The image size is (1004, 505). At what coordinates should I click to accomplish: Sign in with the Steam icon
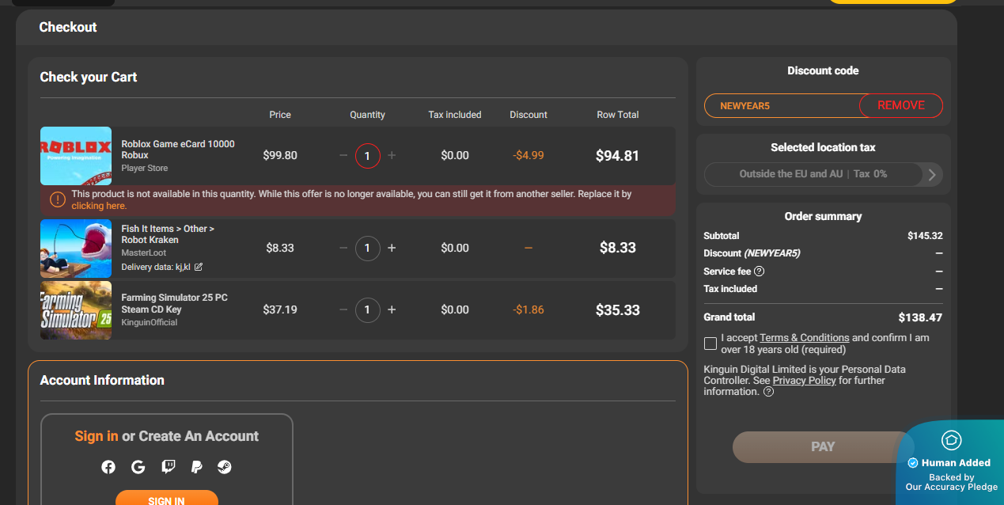[x=225, y=467]
